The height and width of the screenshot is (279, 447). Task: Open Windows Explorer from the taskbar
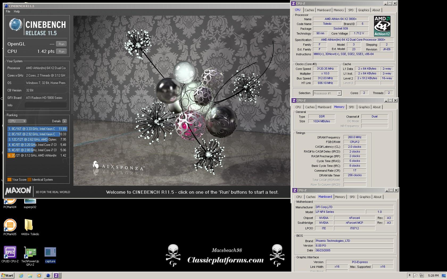pyautogui.click(x=30, y=276)
